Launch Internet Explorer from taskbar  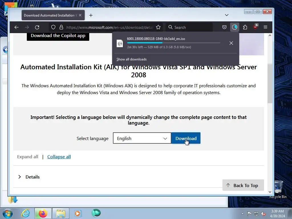click(25, 213)
